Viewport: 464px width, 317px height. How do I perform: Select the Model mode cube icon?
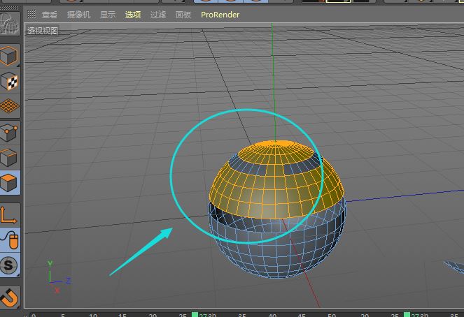point(10,55)
